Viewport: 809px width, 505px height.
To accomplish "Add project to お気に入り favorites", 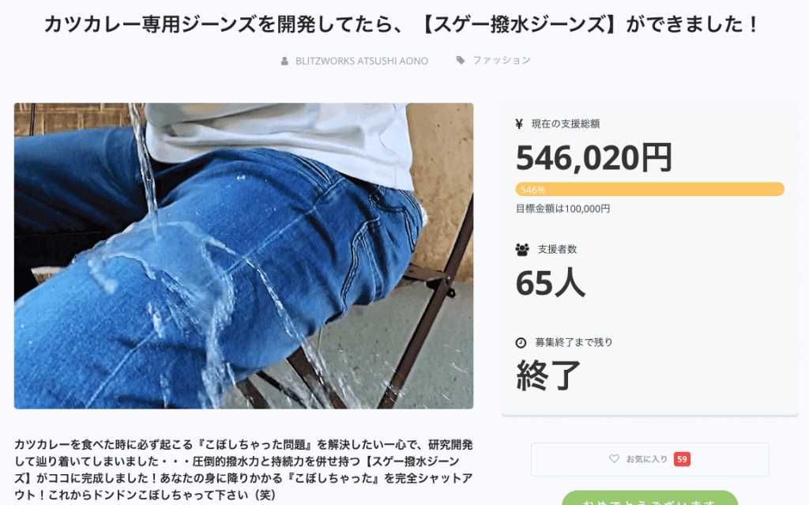I will pyautogui.click(x=649, y=459).
